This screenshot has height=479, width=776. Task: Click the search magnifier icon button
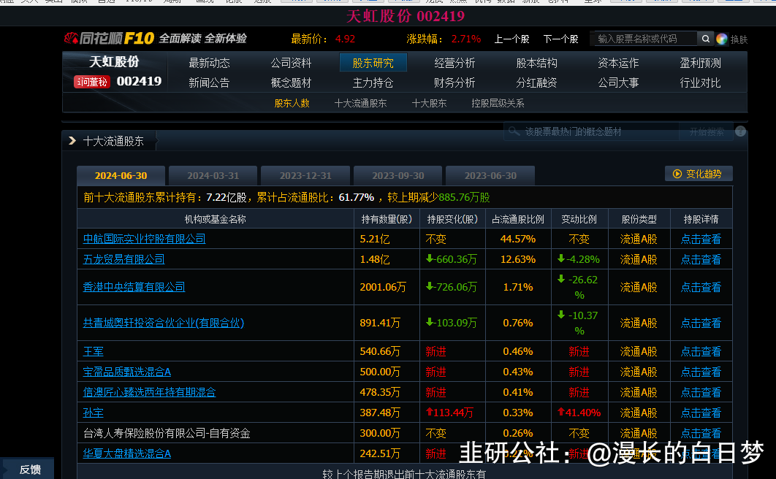click(x=705, y=39)
